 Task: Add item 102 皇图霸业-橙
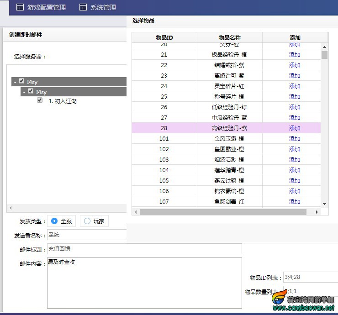click(x=295, y=149)
